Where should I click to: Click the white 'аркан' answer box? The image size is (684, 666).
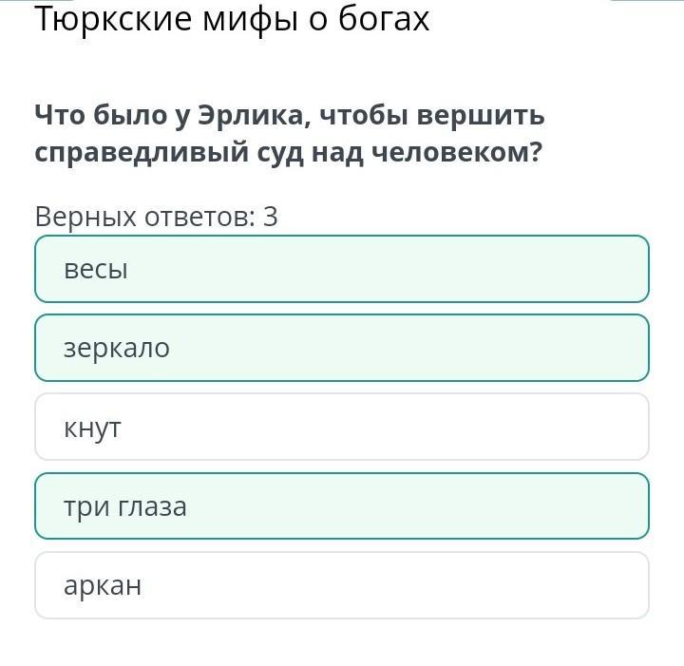[342, 585]
